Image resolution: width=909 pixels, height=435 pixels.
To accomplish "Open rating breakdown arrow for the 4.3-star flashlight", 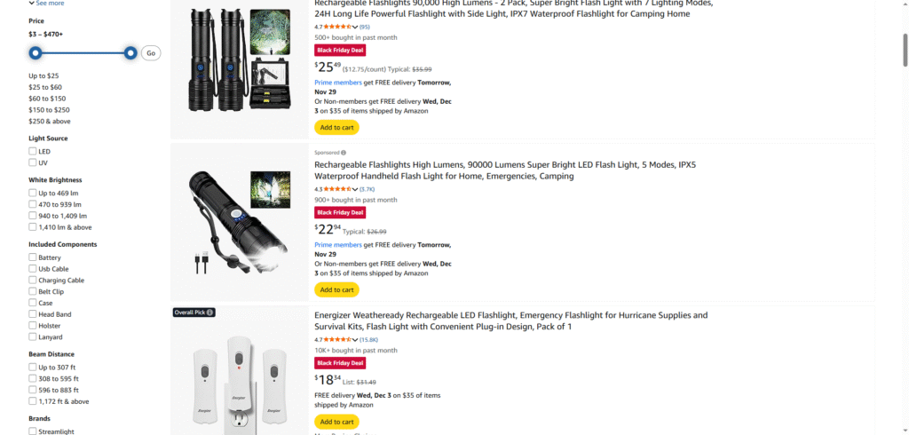I will point(355,189).
